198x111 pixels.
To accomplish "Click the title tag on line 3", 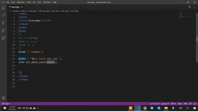I will 24,21.
